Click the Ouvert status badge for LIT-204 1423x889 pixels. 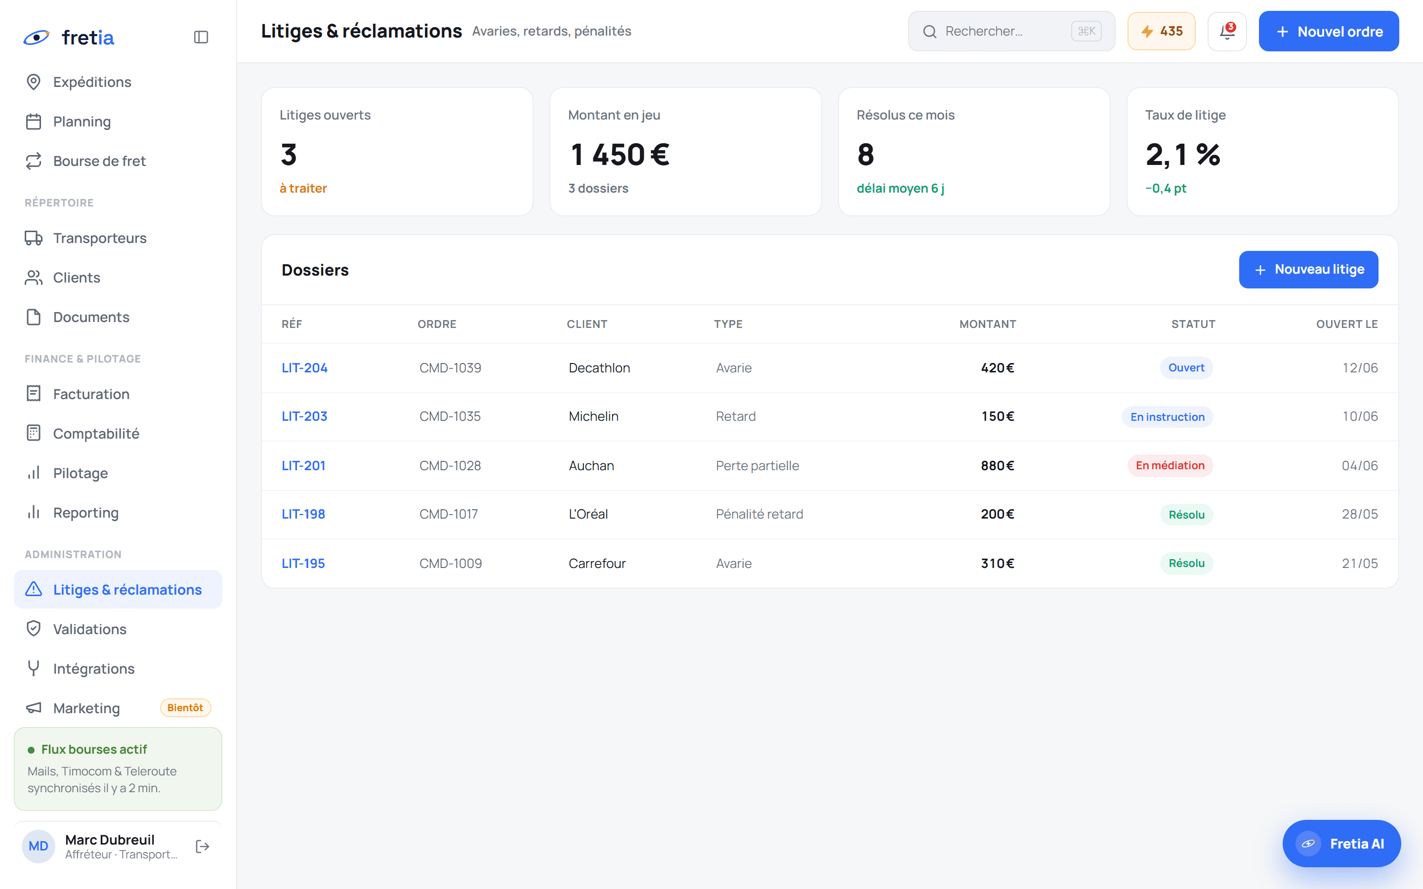pos(1187,367)
